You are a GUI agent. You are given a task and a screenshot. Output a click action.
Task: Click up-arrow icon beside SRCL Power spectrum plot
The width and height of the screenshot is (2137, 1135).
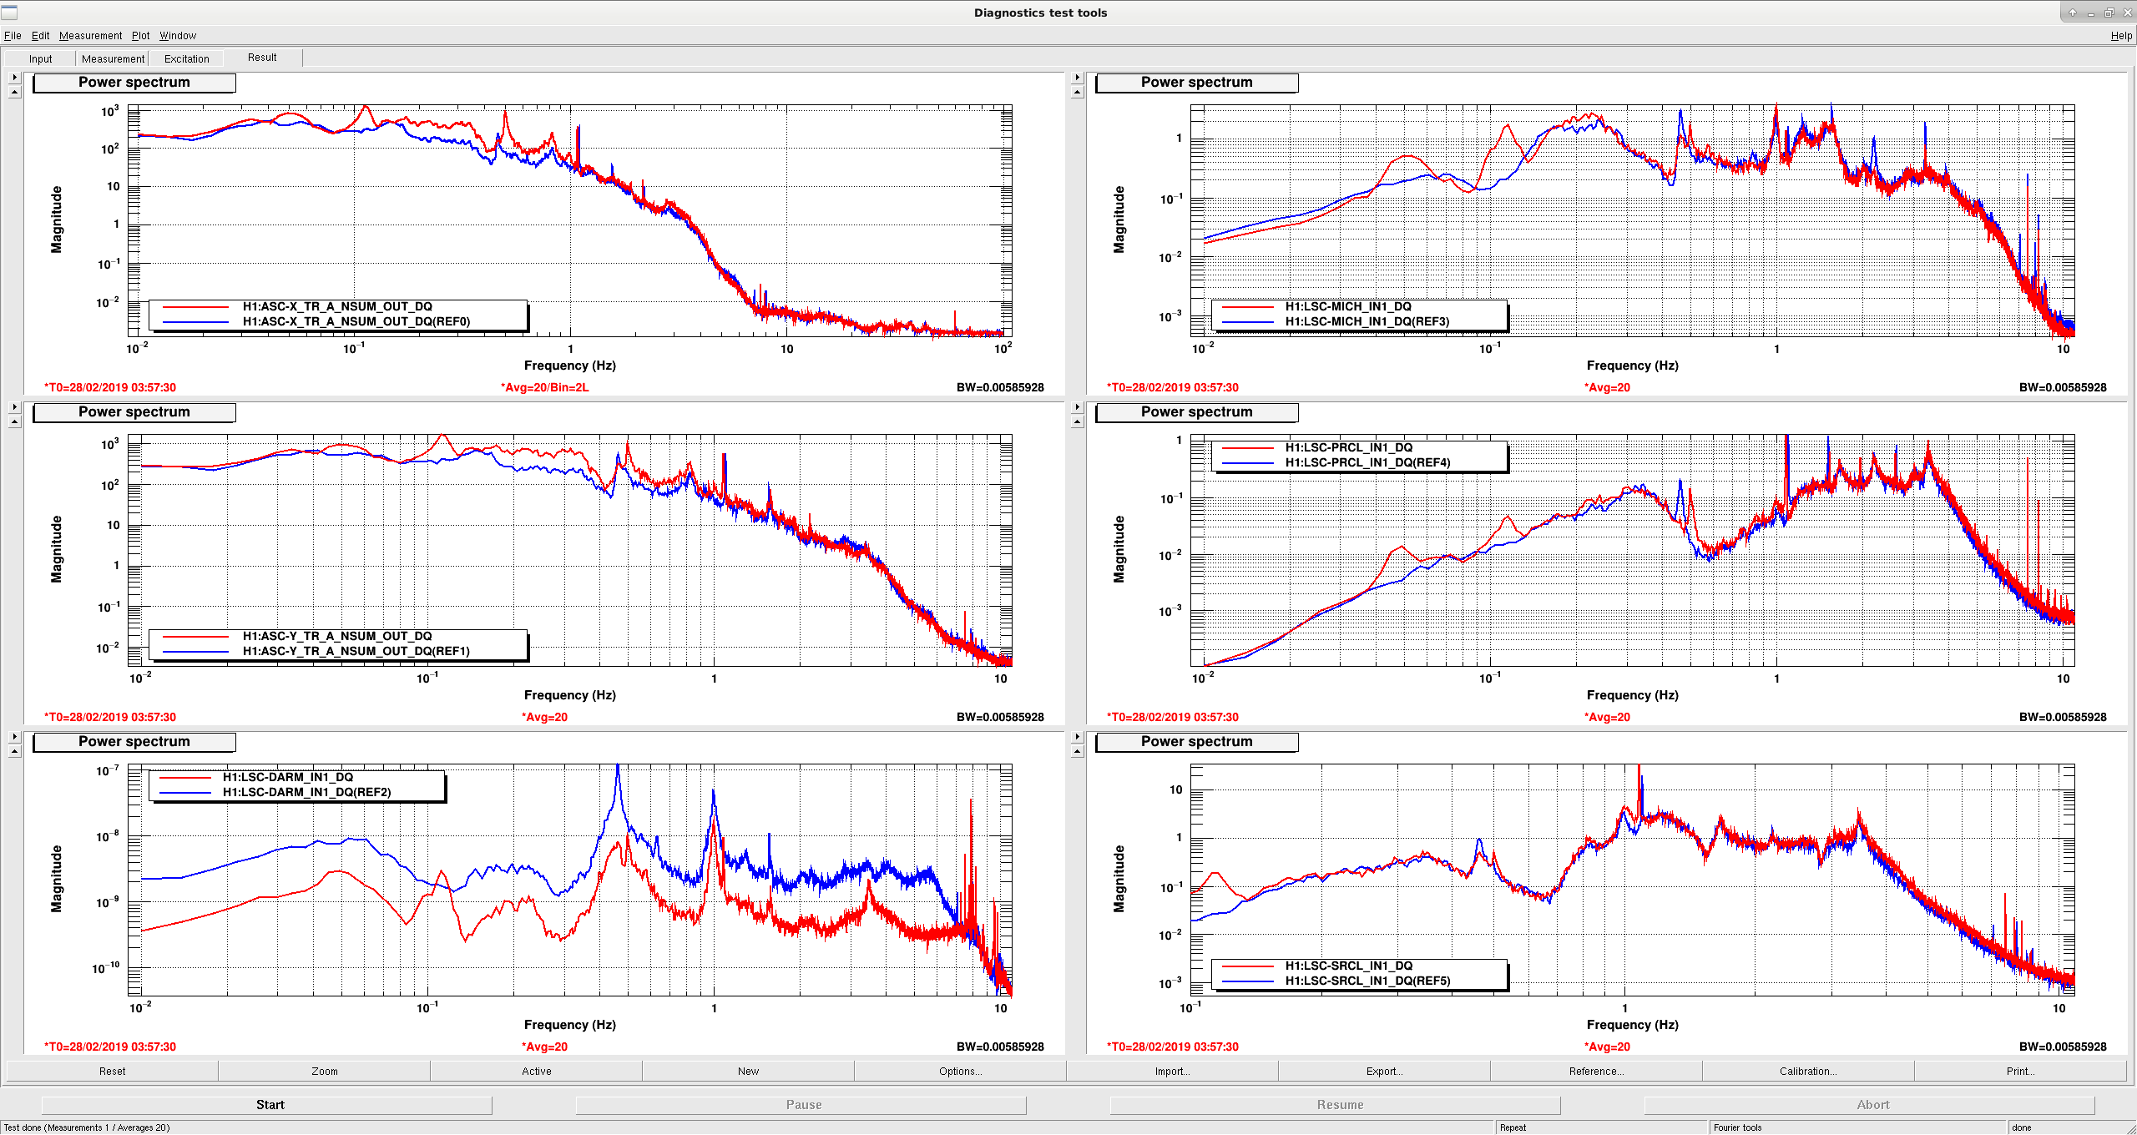tap(1077, 752)
